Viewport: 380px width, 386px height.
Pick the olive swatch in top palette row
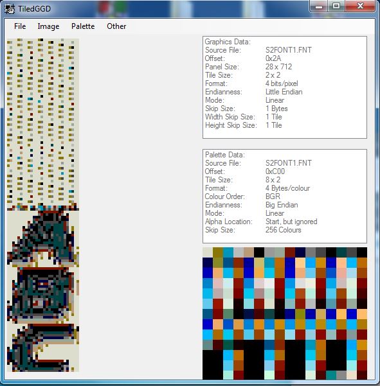tap(218, 252)
